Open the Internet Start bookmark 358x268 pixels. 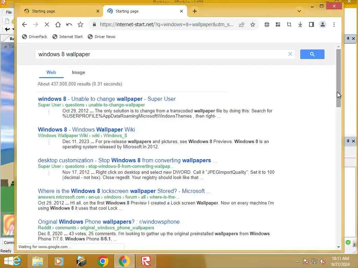pyautogui.click(x=67, y=37)
